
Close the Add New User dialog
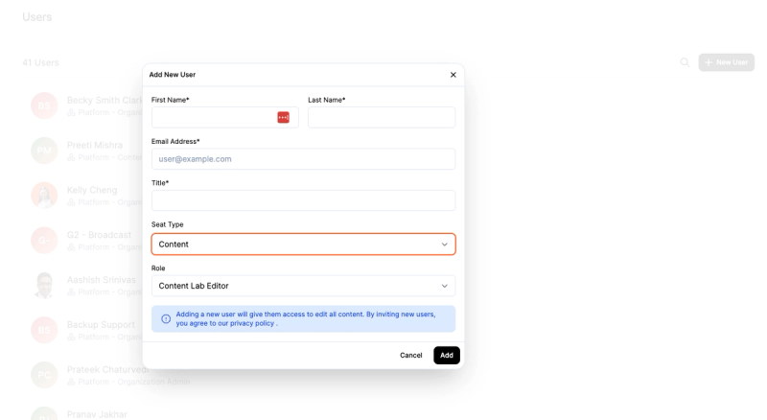click(453, 75)
